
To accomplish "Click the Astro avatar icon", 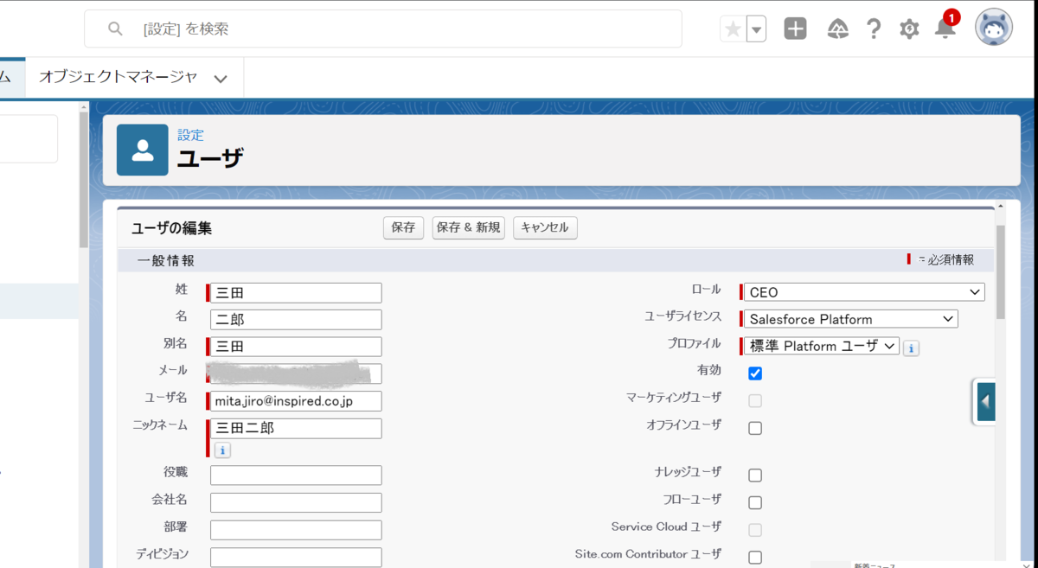I will click(994, 27).
